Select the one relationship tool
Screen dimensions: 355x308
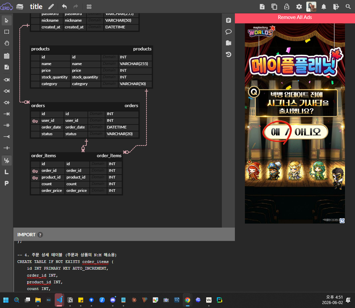pos(7,148)
